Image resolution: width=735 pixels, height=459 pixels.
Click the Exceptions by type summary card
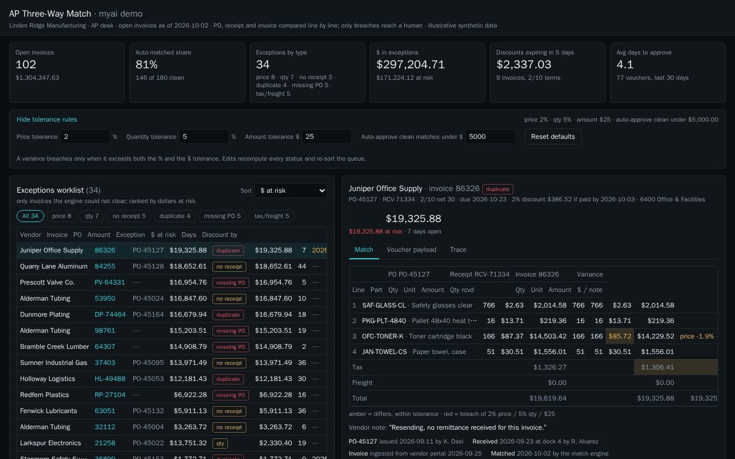click(307, 72)
